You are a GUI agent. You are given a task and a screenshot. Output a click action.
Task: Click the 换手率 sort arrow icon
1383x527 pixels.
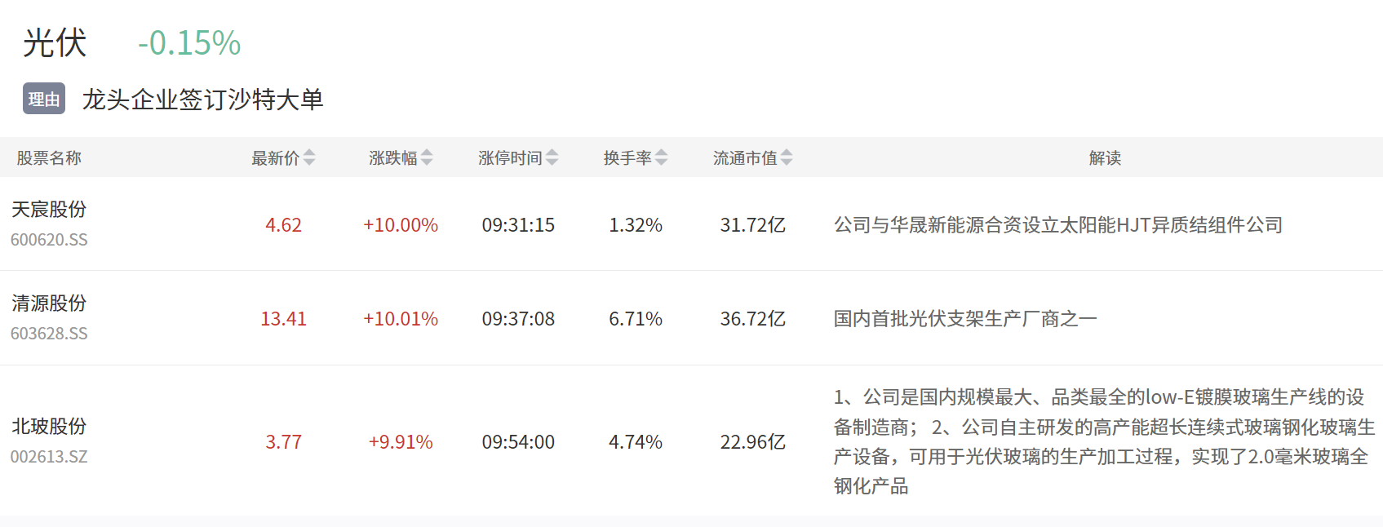[x=662, y=157]
